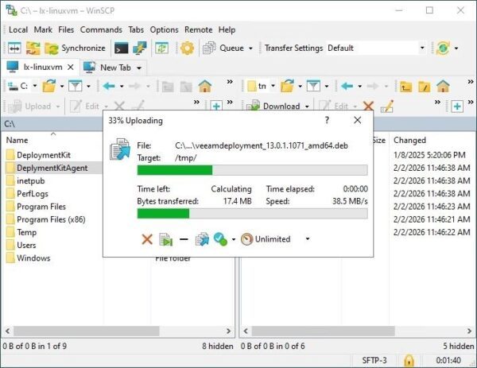
Task: Click the once-done action icon
Action: point(220,239)
